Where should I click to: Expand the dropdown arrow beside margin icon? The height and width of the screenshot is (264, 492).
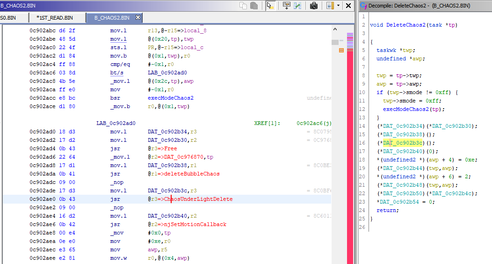coord(338,6)
